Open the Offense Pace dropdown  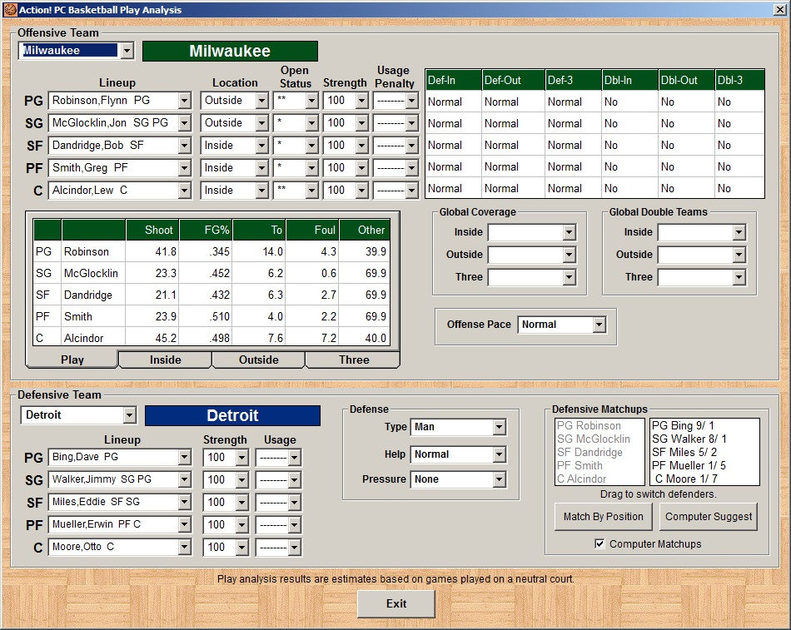pos(599,325)
